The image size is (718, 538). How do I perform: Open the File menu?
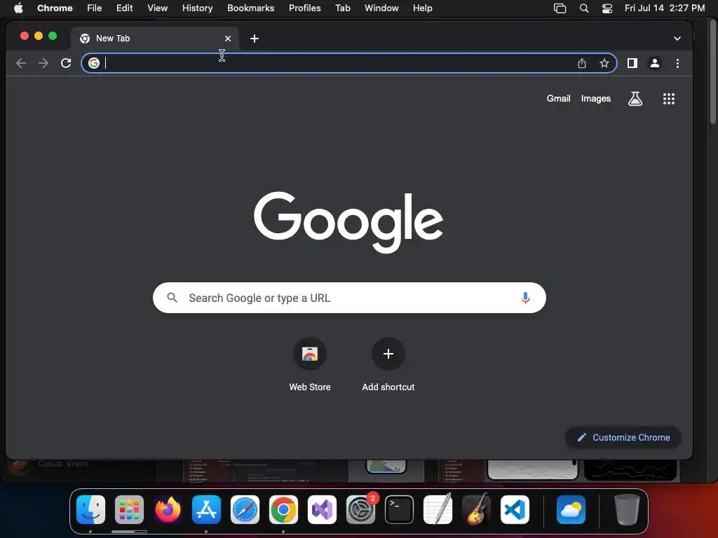pos(95,8)
